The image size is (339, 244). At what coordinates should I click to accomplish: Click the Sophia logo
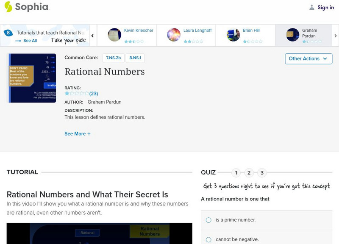coord(25,7)
